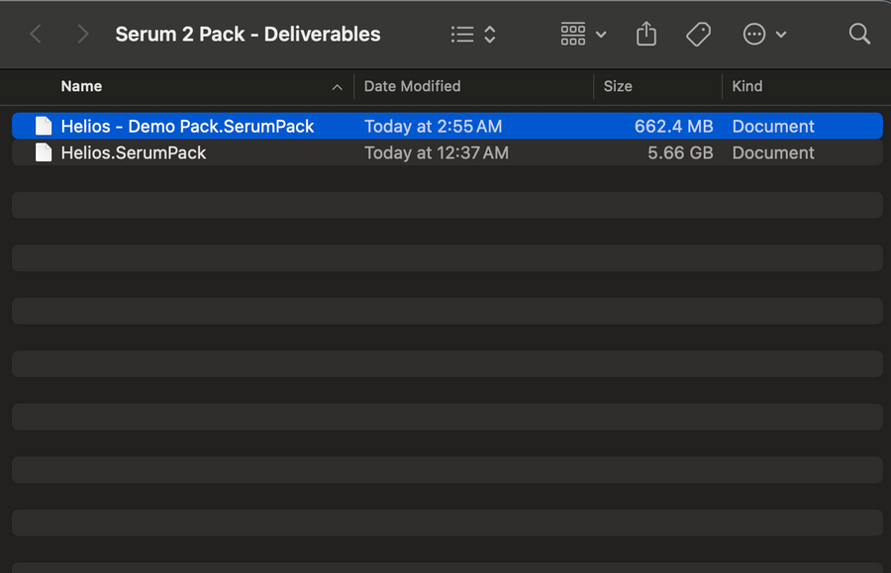891x573 pixels.
Task: Go back with the left arrow
Action: [x=36, y=35]
